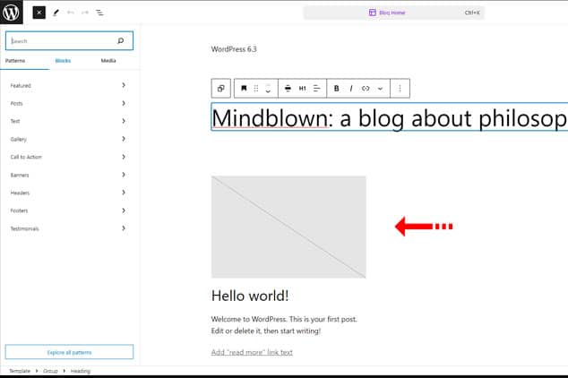Switch to the Patterns tab
This screenshot has height=378, width=568.
click(x=15, y=61)
